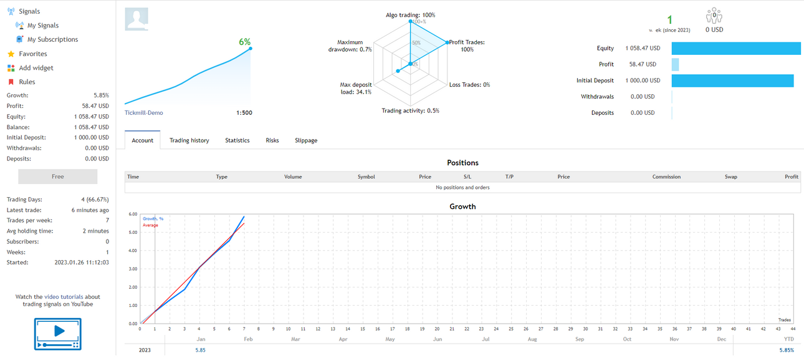Click the 0 USD subscribers funds text

pos(714,29)
